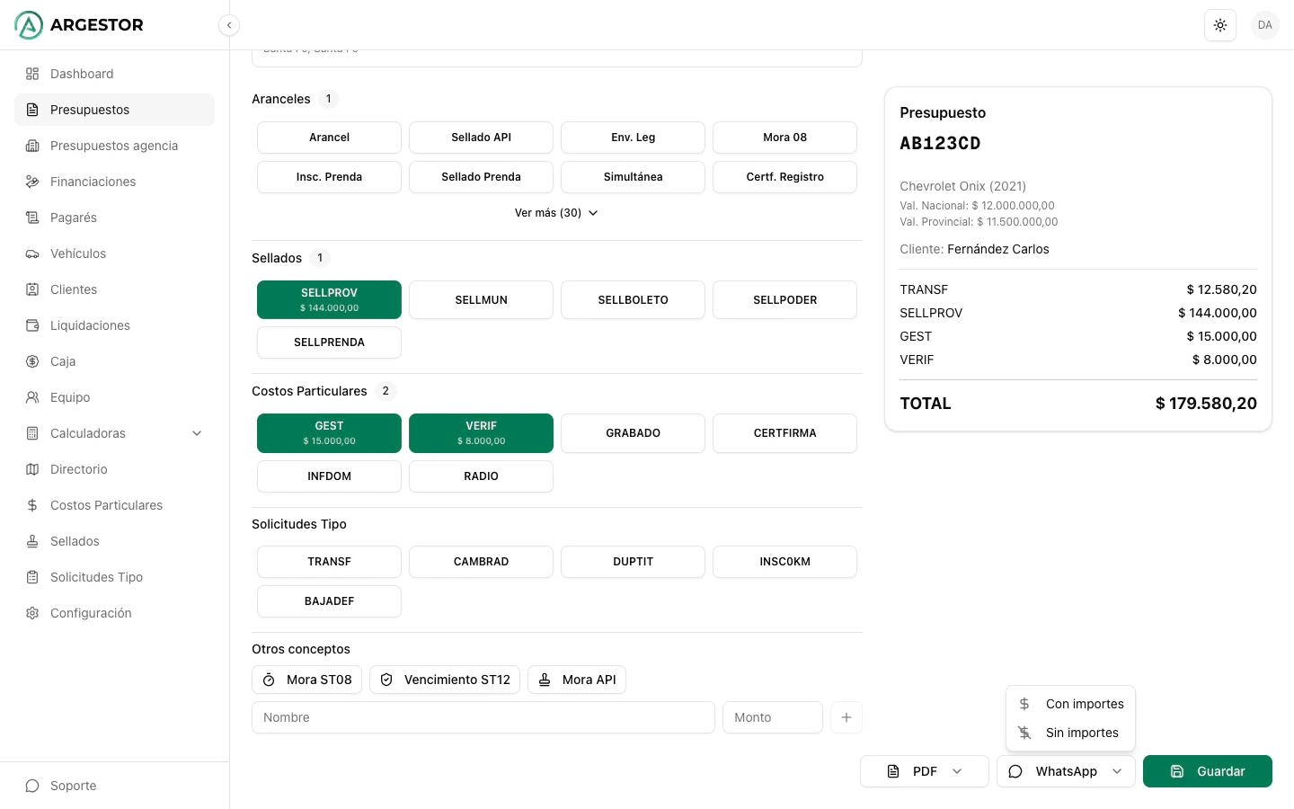Expand the Calculadoras submenu
1294x809 pixels.
(114, 433)
